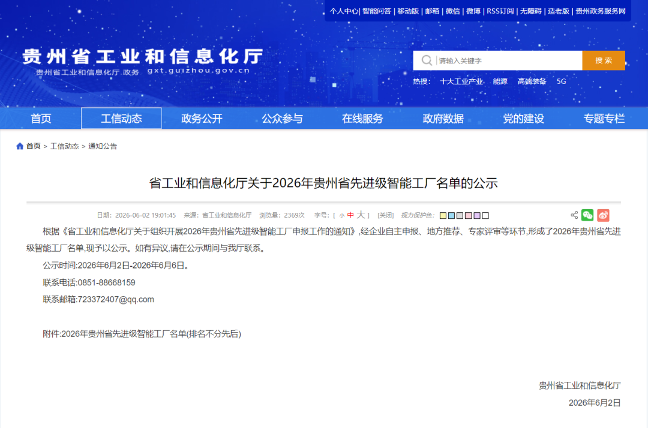Click the 公示时间 publicity period line
Image resolution: width=648 pixels, height=428 pixels.
click(116, 266)
